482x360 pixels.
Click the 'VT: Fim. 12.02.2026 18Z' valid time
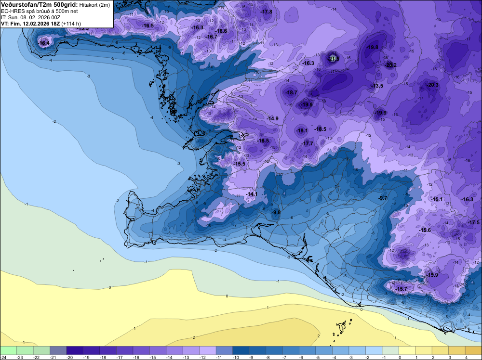click(30, 24)
